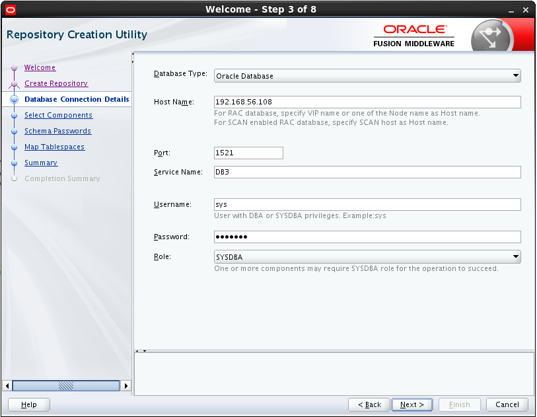Screen dimensions: 537x417
Task: Open the Map Tablespaces step
Action: (x=54, y=147)
